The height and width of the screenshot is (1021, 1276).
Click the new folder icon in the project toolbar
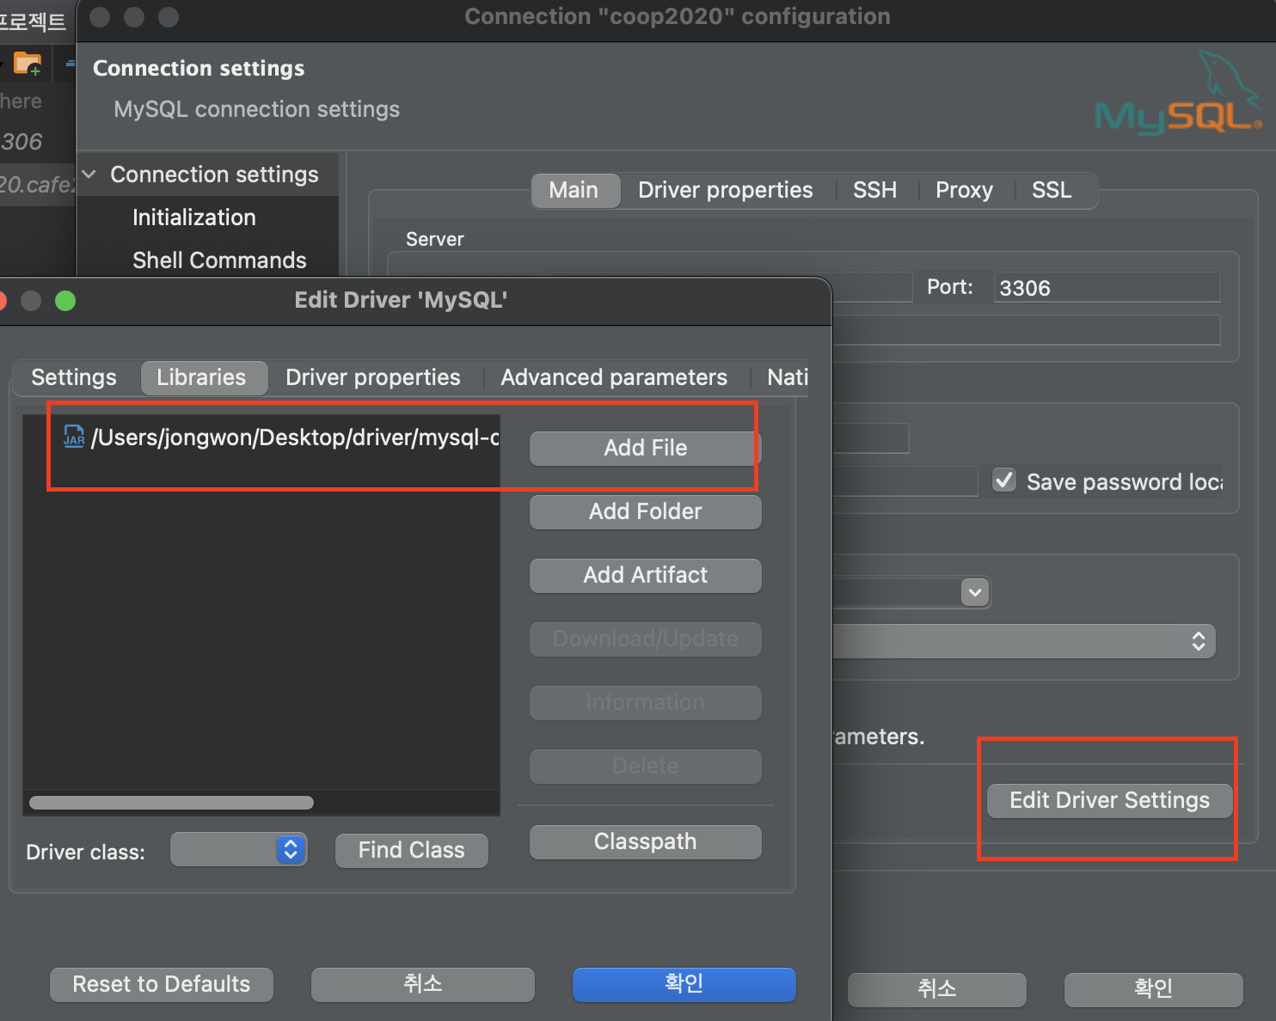click(28, 64)
